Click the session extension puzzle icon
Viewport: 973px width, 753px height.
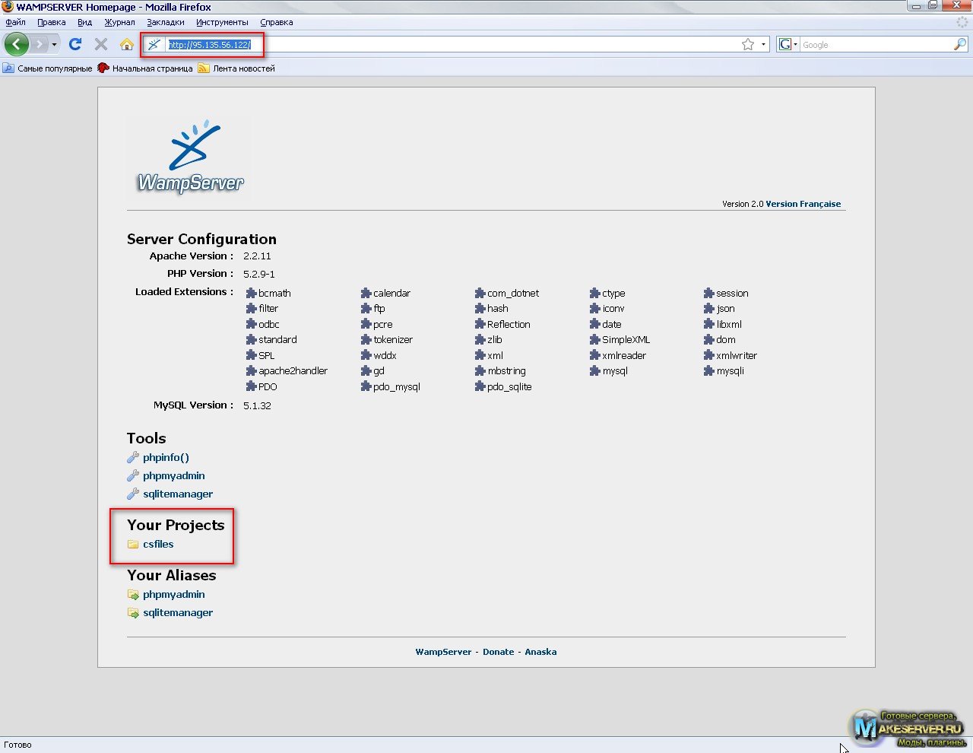(708, 293)
